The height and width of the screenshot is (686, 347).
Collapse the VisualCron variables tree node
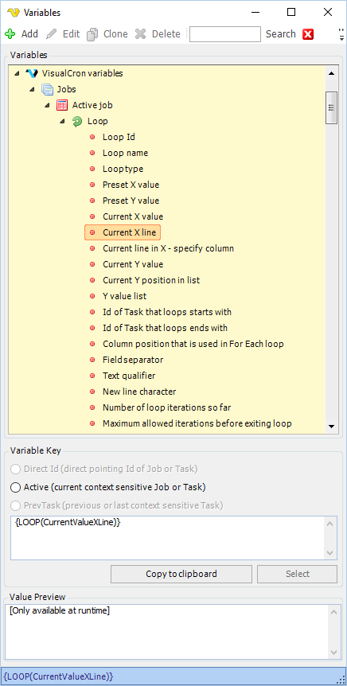[x=17, y=73]
